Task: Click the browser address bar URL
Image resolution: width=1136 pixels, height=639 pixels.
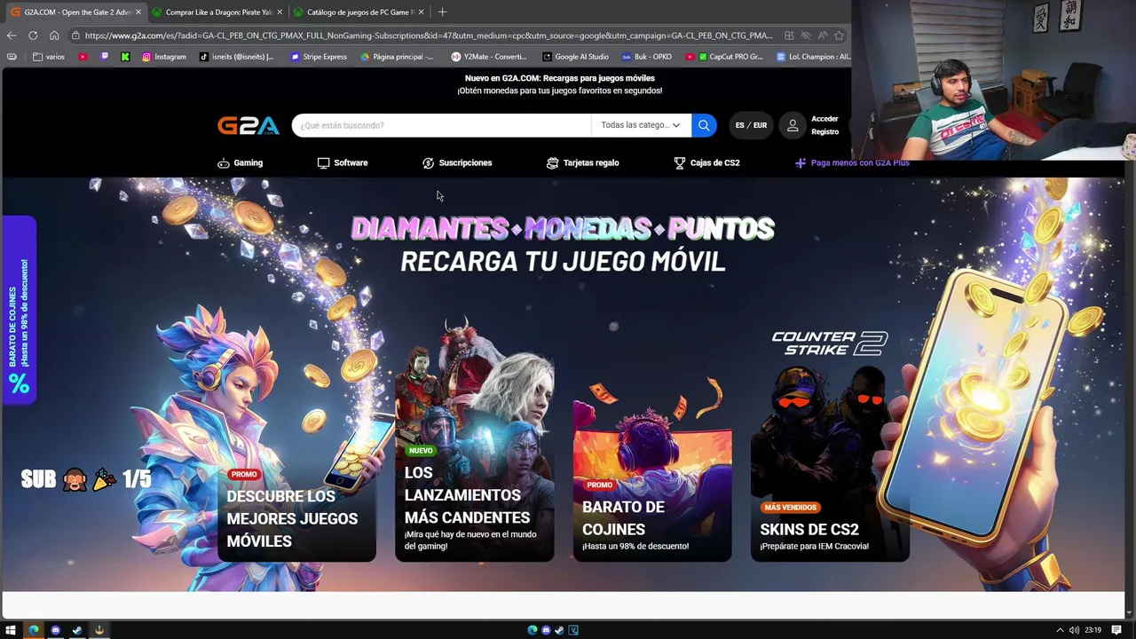Action: coord(429,35)
